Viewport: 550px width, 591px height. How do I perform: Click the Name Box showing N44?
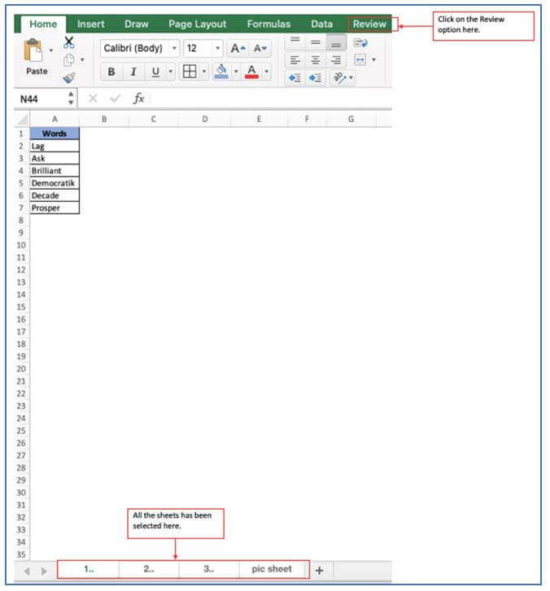point(41,99)
